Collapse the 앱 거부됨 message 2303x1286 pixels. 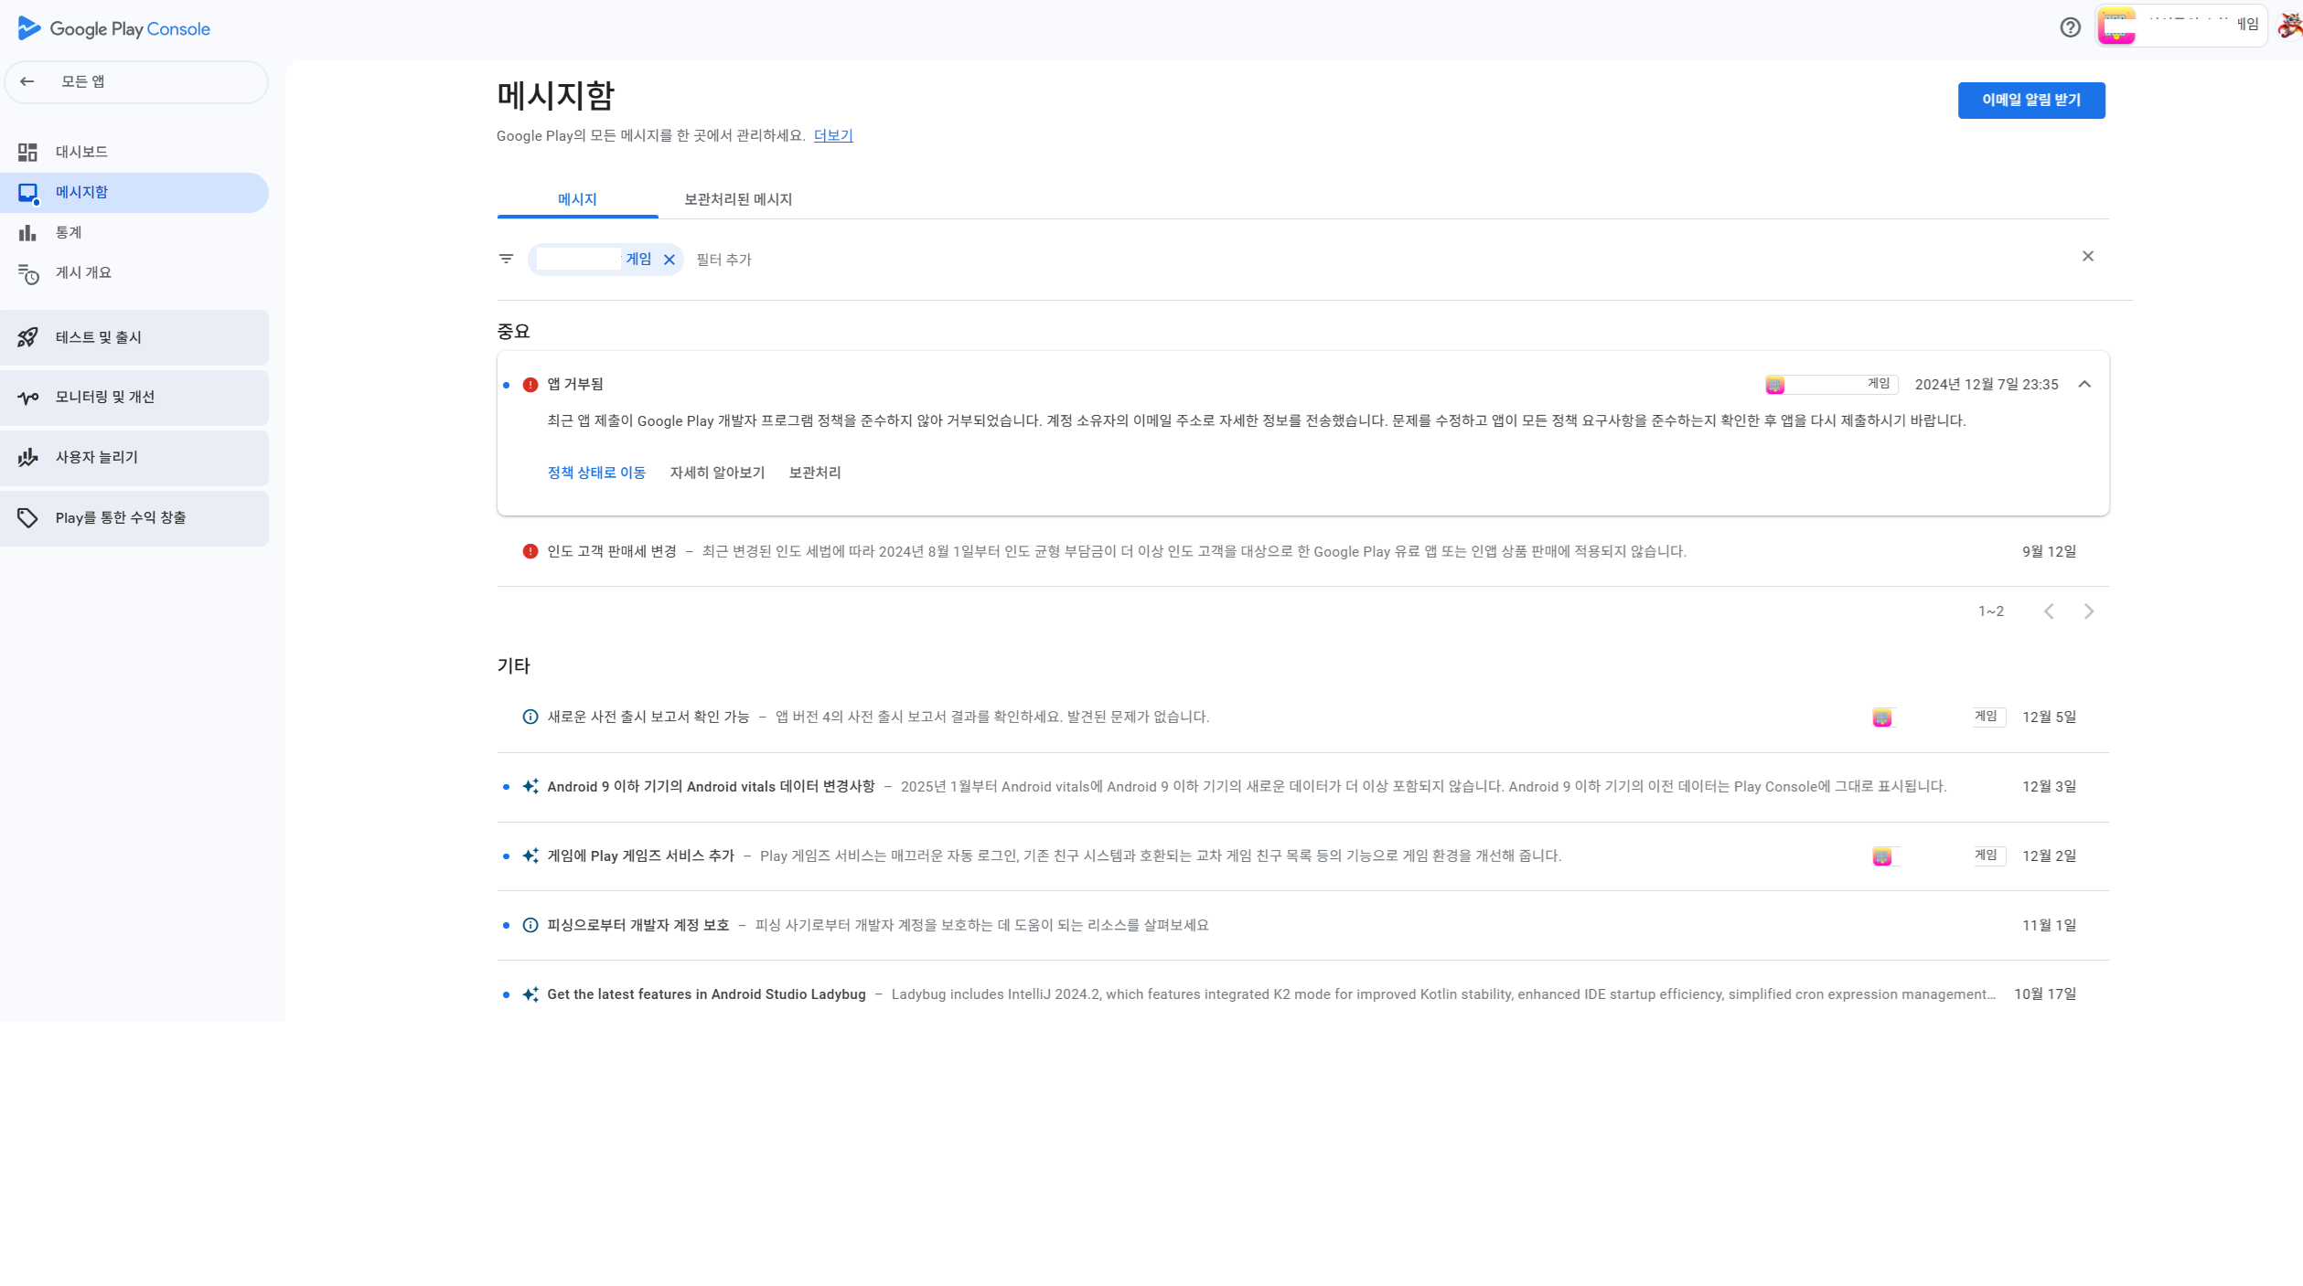[x=2084, y=384]
